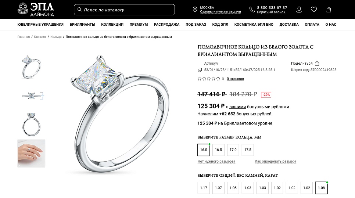The height and width of the screenshot is (198, 355).
Task: Select ring size 16.5
Action: click(218, 150)
